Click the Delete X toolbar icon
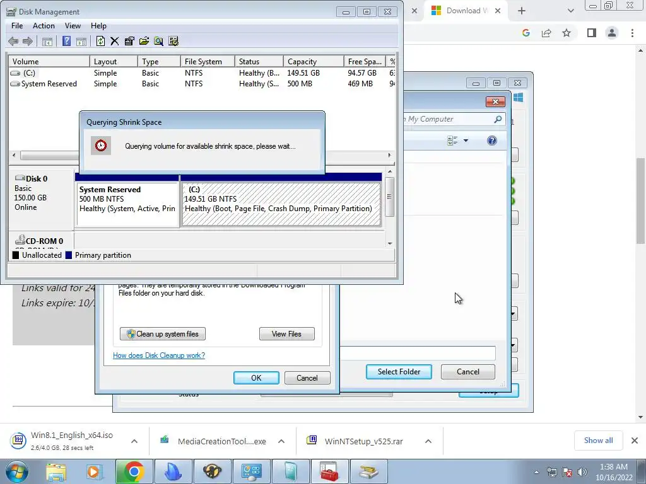This screenshot has width=646, height=484. pyautogui.click(x=115, y=41)
